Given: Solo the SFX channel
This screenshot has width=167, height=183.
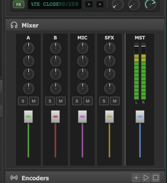Looking at the screenshot, I should coord(104,101).
